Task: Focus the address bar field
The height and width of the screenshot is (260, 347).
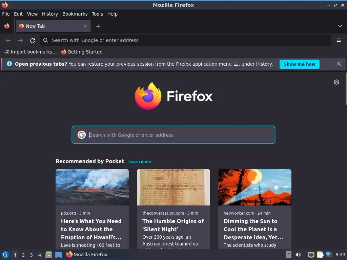Action: pyautogui.click(x=185, y=40)
